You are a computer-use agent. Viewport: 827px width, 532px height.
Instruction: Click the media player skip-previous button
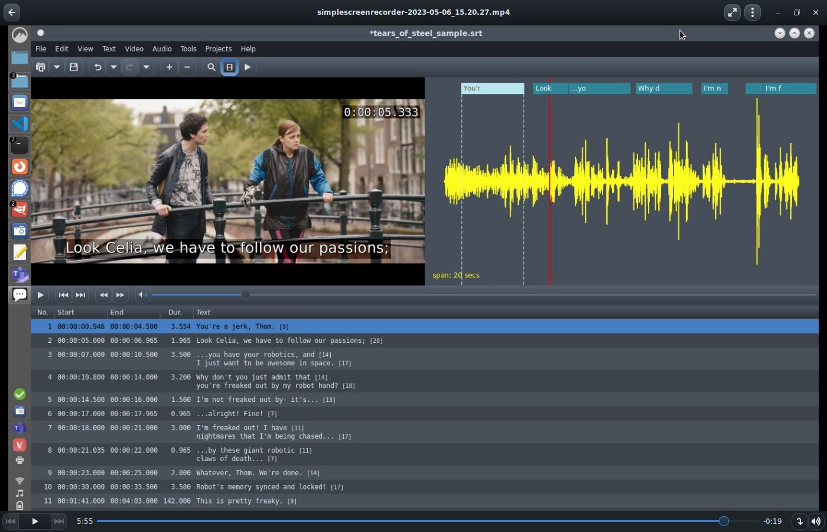(x=11, y=521)
